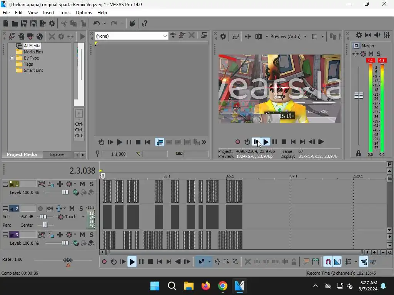Play timeline from main transport bar
The image size is (394, 295).
(x=132, y=262)
